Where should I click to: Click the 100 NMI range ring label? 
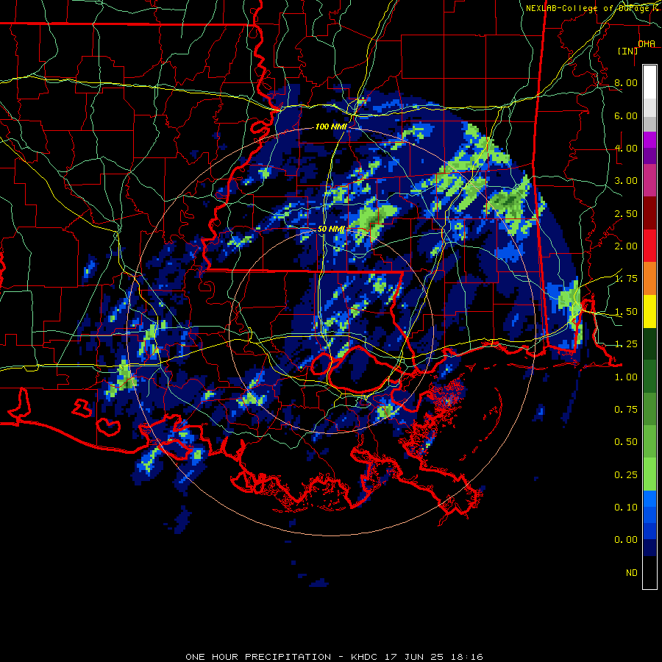pos(331,127)
